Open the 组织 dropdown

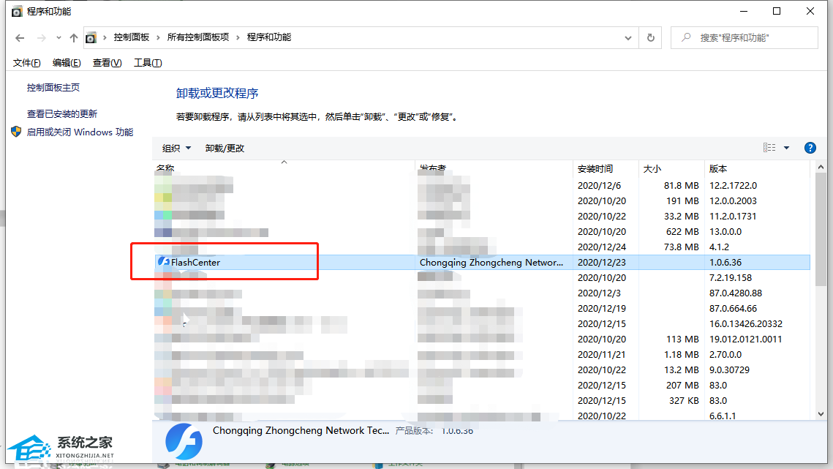pyautogui.click(x=176, y=149)
